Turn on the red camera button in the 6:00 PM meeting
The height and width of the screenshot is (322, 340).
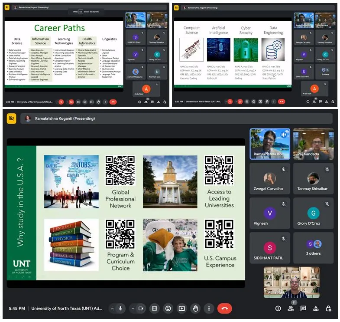[71, 102]
